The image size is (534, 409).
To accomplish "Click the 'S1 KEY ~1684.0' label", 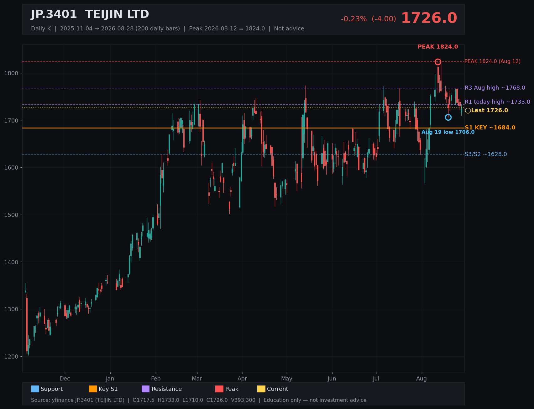I will tap(490, 128).
